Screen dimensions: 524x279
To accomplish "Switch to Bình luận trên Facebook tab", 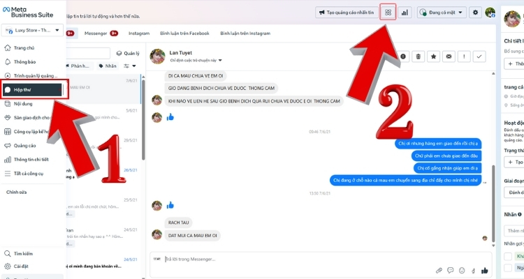I will tap(184, 33).
